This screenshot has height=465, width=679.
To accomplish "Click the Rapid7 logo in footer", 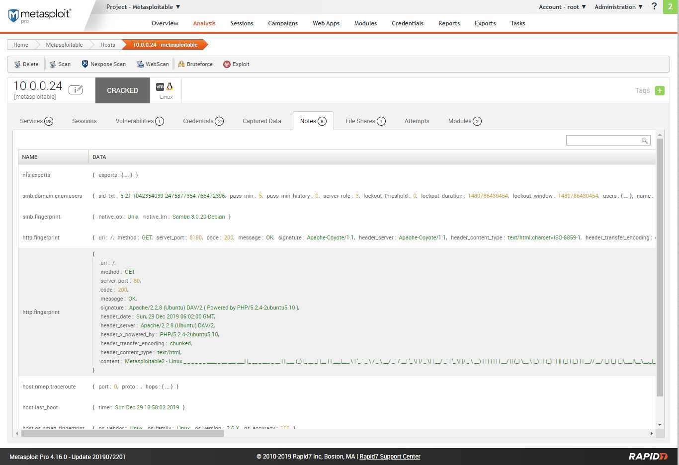I will (648, 456).
